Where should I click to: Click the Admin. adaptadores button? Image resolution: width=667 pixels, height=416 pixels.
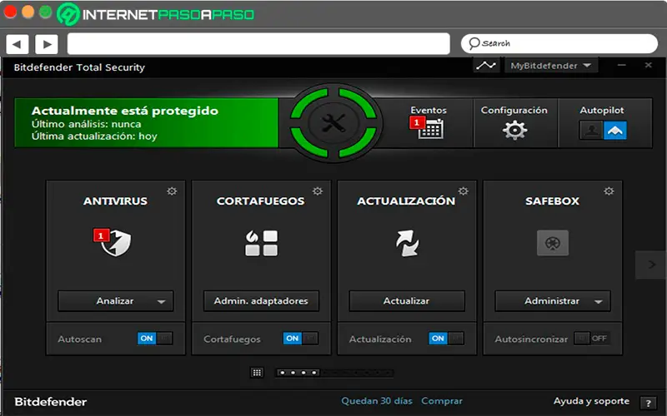coord(261,301)
